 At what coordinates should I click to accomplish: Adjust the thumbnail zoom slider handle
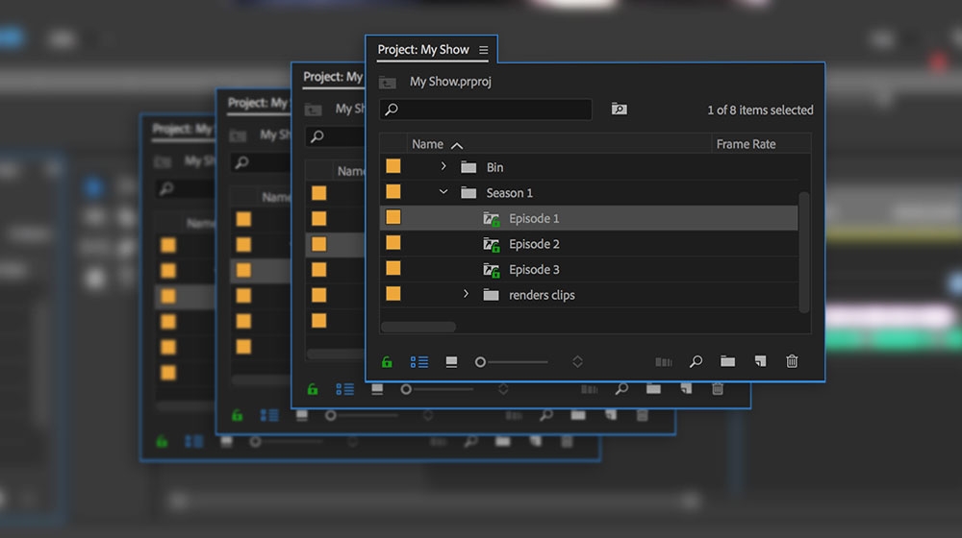coord(480,362)
